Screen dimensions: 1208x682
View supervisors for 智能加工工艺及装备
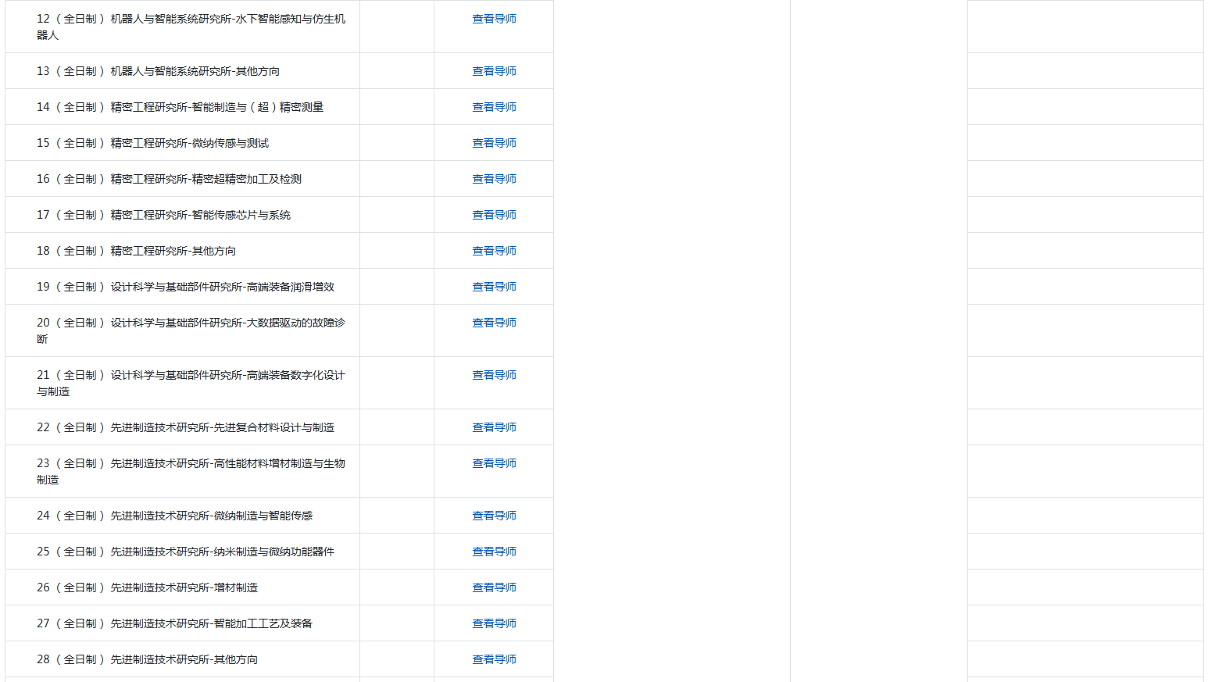(493, 623)
